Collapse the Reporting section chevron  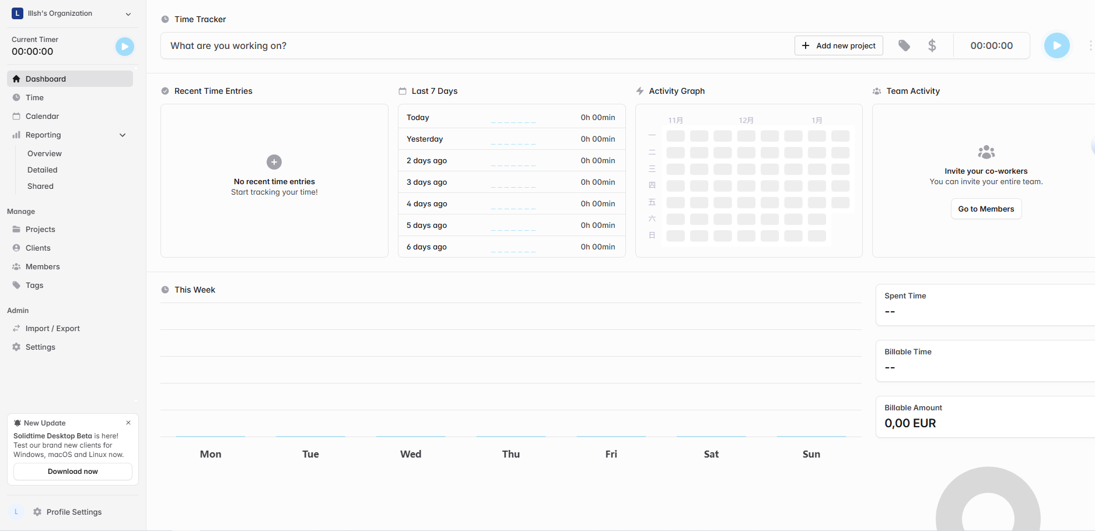[123, 135]
